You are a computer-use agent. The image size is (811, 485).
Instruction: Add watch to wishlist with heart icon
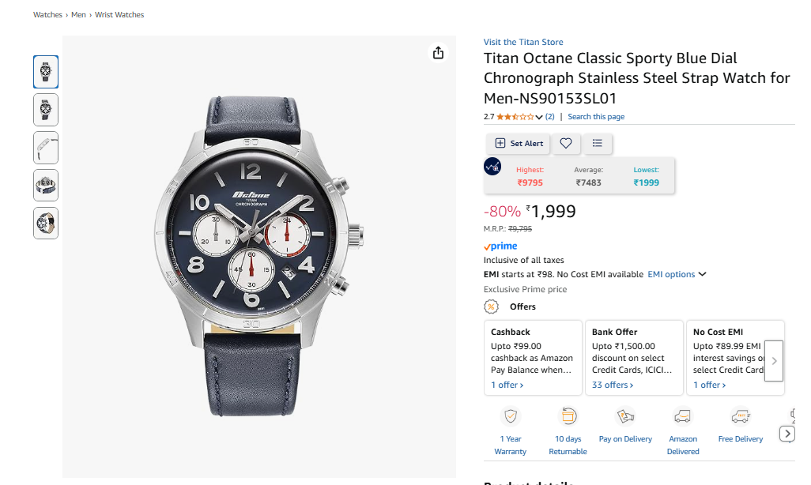click(x=566, y=143)
